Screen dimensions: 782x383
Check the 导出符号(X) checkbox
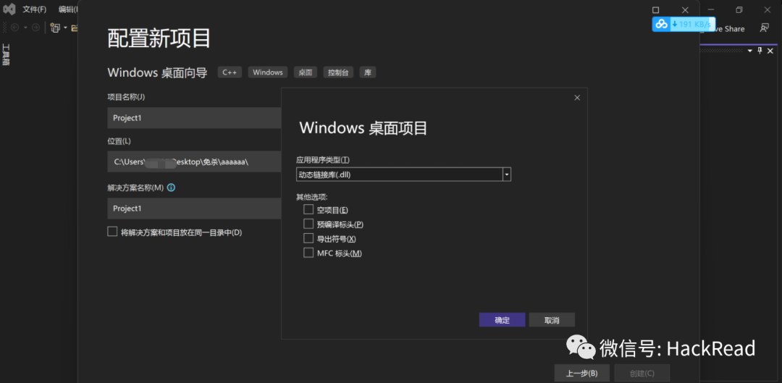pyautogui.click(x=308, y=238)
